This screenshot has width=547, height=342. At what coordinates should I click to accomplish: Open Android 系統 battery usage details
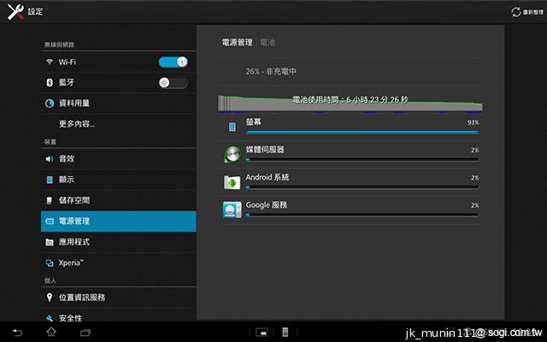pos(350,183)
